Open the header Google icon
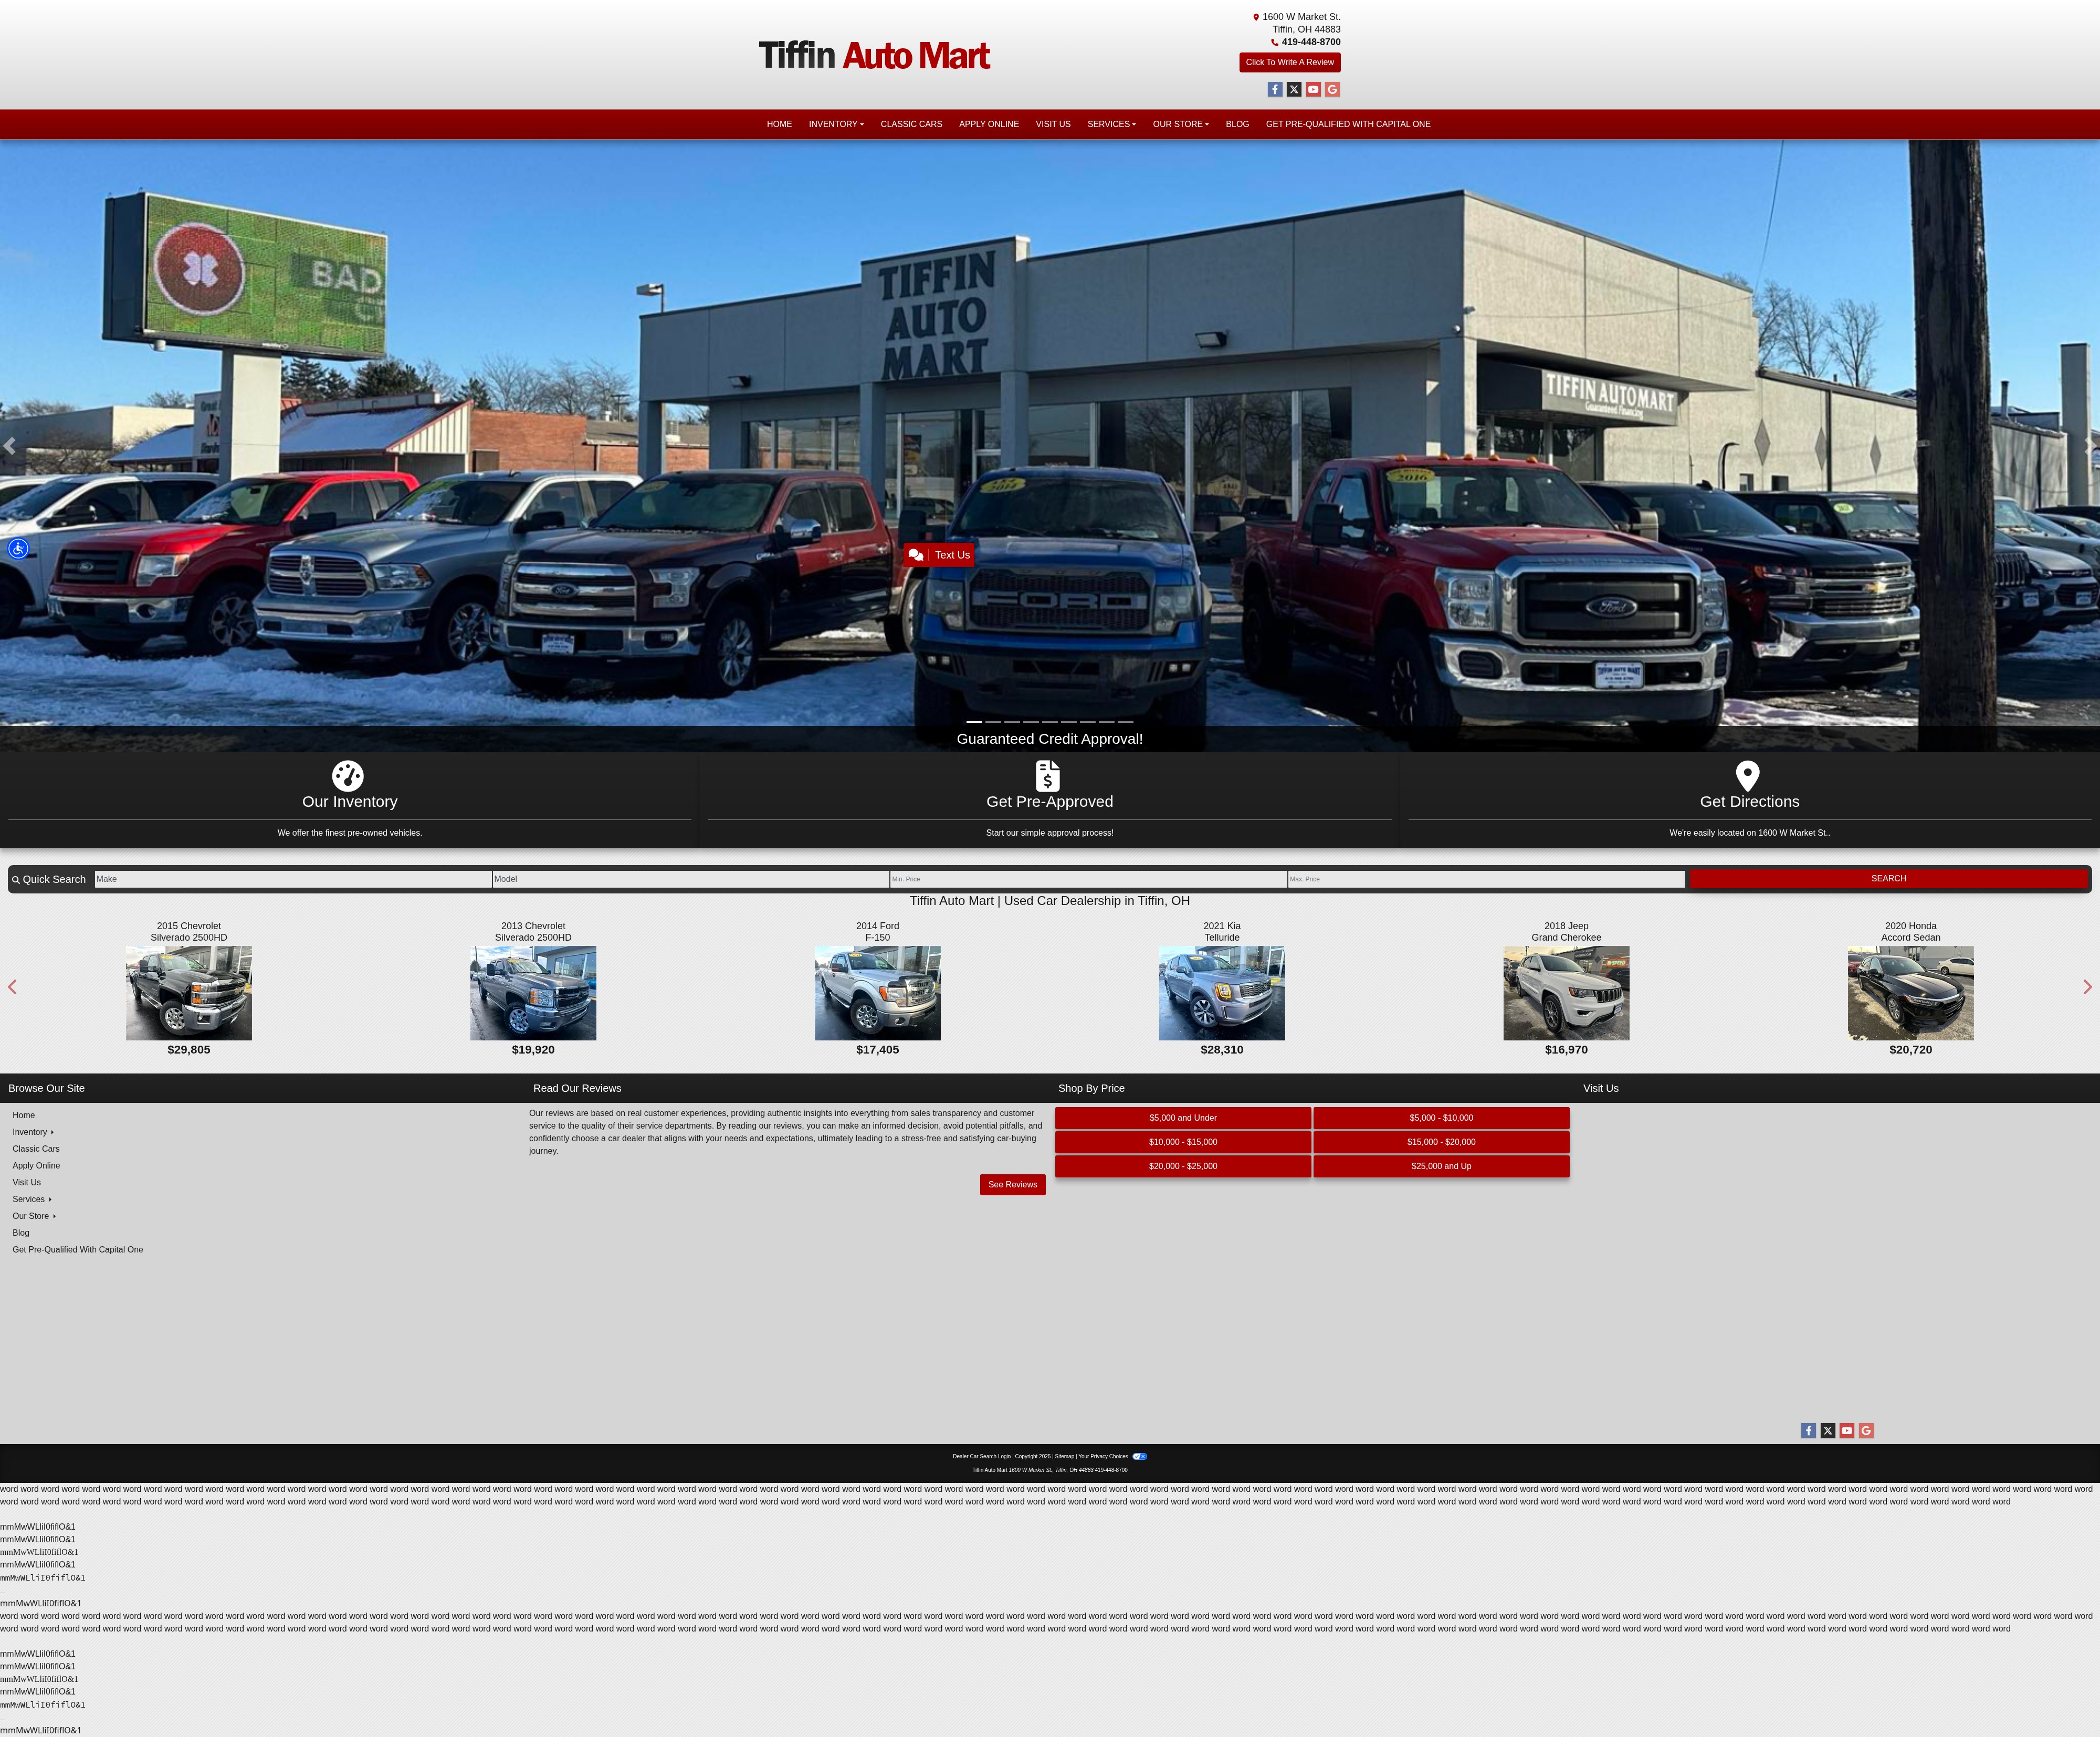Viewport: 2100px width, 1737px height. tap(1332, 89)
